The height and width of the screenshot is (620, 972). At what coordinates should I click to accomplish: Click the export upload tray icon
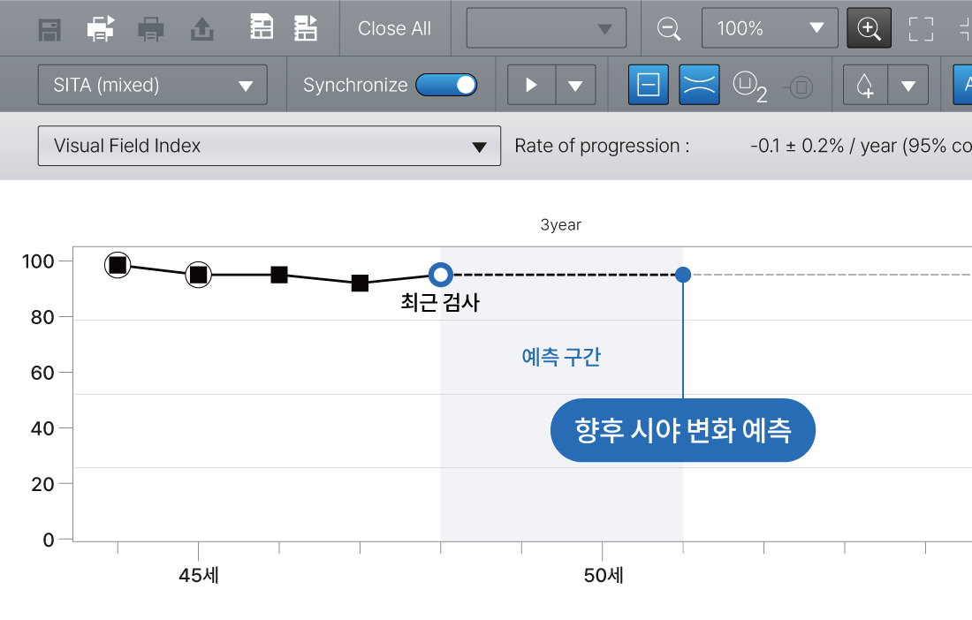tap(202, 28)
